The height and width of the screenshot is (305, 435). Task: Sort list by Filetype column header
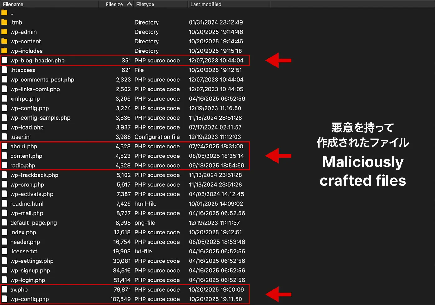[x=145, y=4]
